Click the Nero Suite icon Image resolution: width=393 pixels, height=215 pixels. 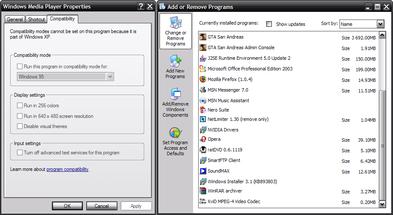[203, 110]
